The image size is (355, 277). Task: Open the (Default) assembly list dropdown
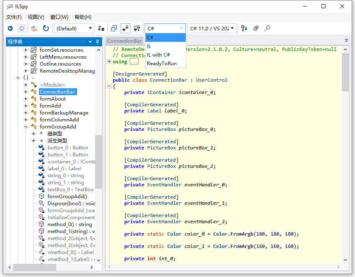[x=74, y=28]
